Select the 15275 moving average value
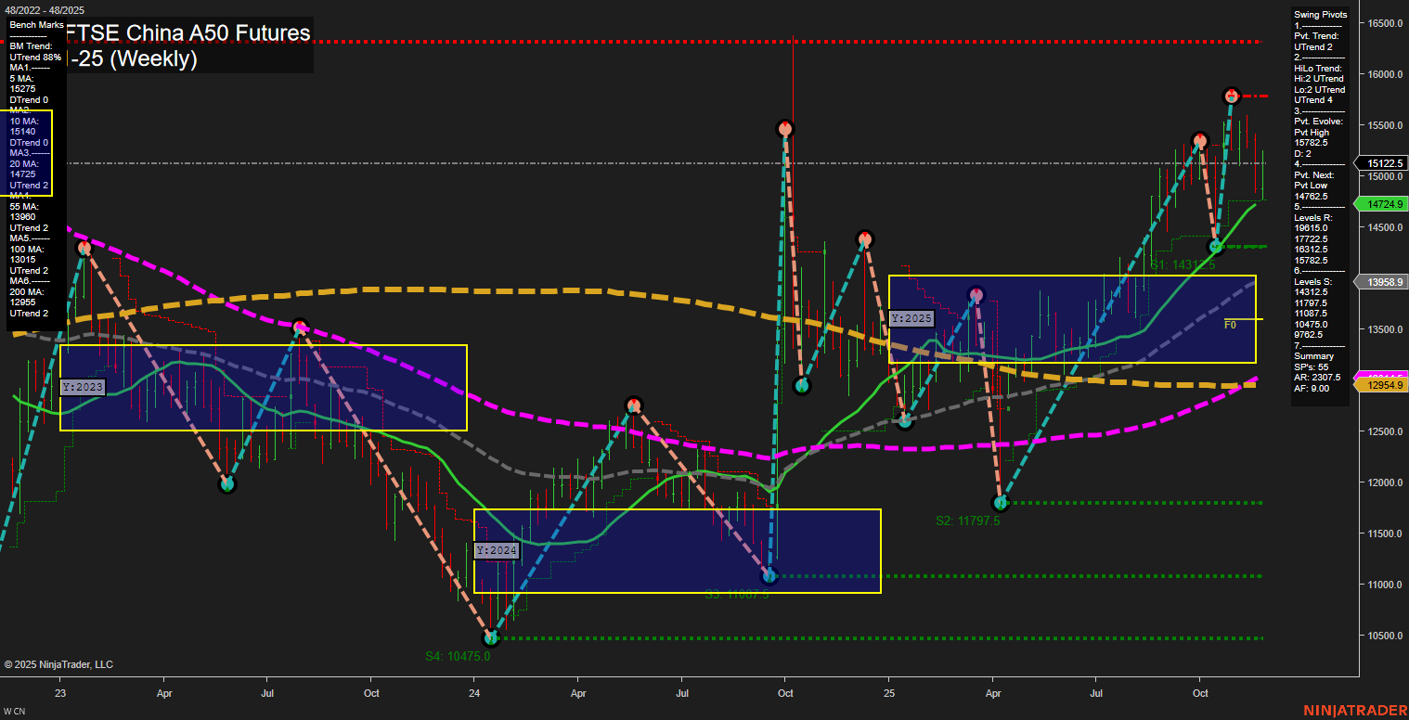 22,89
